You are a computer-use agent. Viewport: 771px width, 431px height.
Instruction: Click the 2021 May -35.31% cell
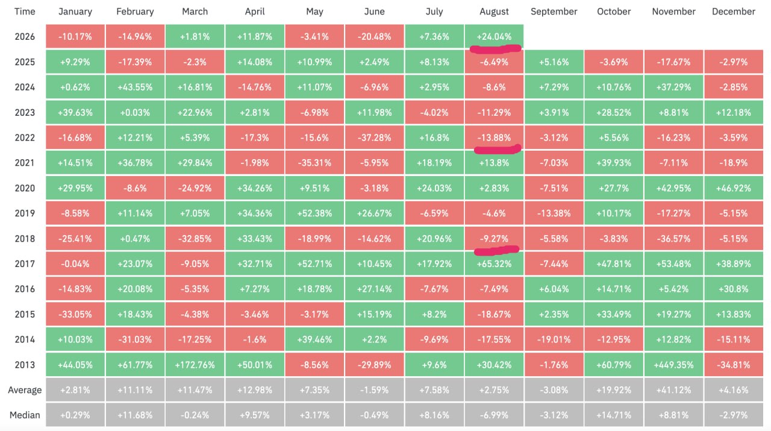[x=314, y=163]
